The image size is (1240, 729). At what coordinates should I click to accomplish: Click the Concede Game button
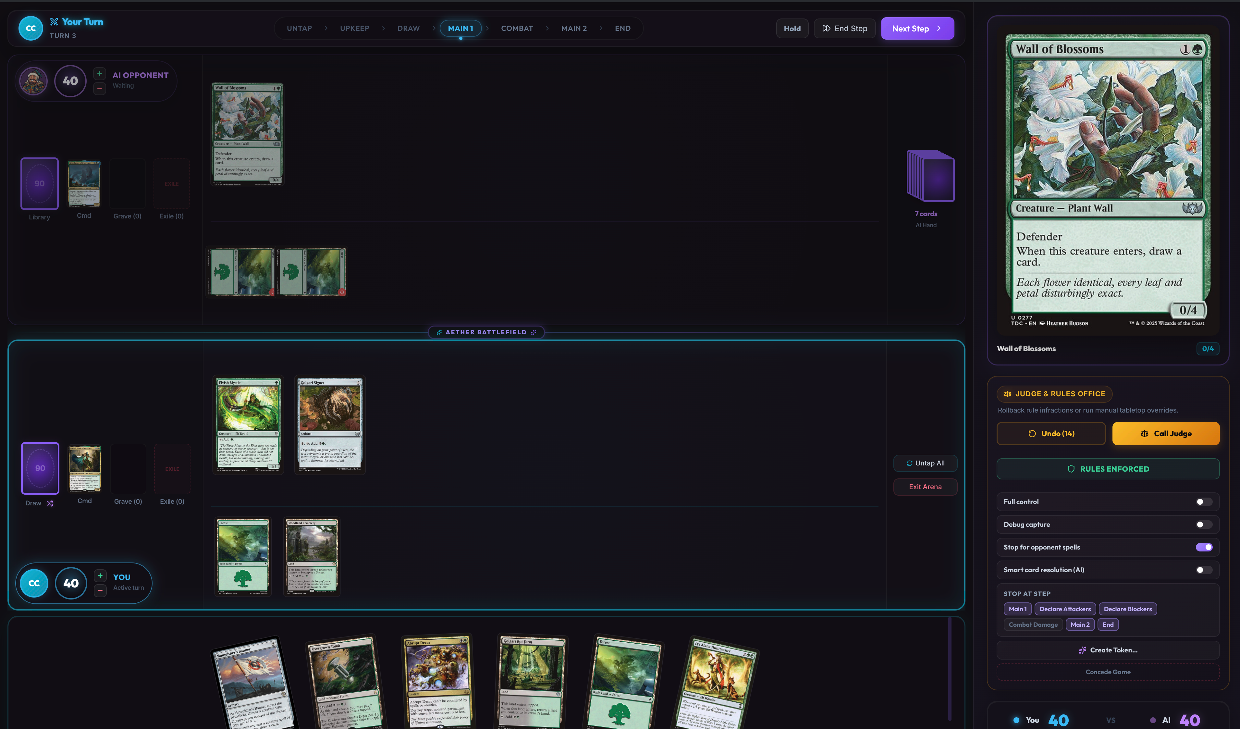click(x=1108, y=672)
